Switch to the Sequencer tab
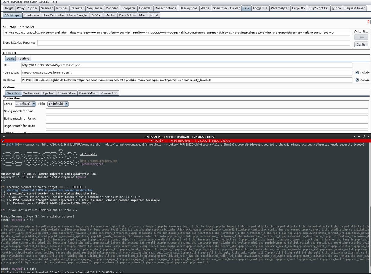Viewport: 371px width, 274px height. pos(95,8)
